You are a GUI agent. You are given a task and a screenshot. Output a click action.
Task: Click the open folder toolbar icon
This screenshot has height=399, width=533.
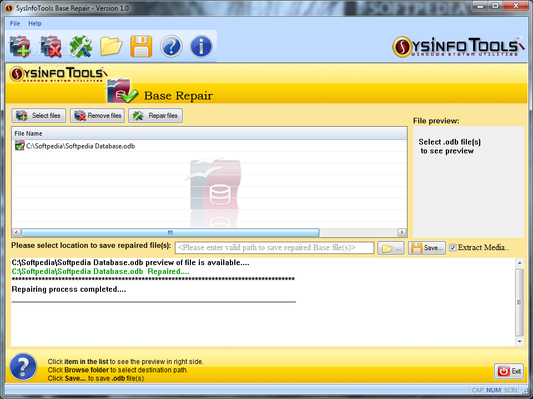[111, 47]
